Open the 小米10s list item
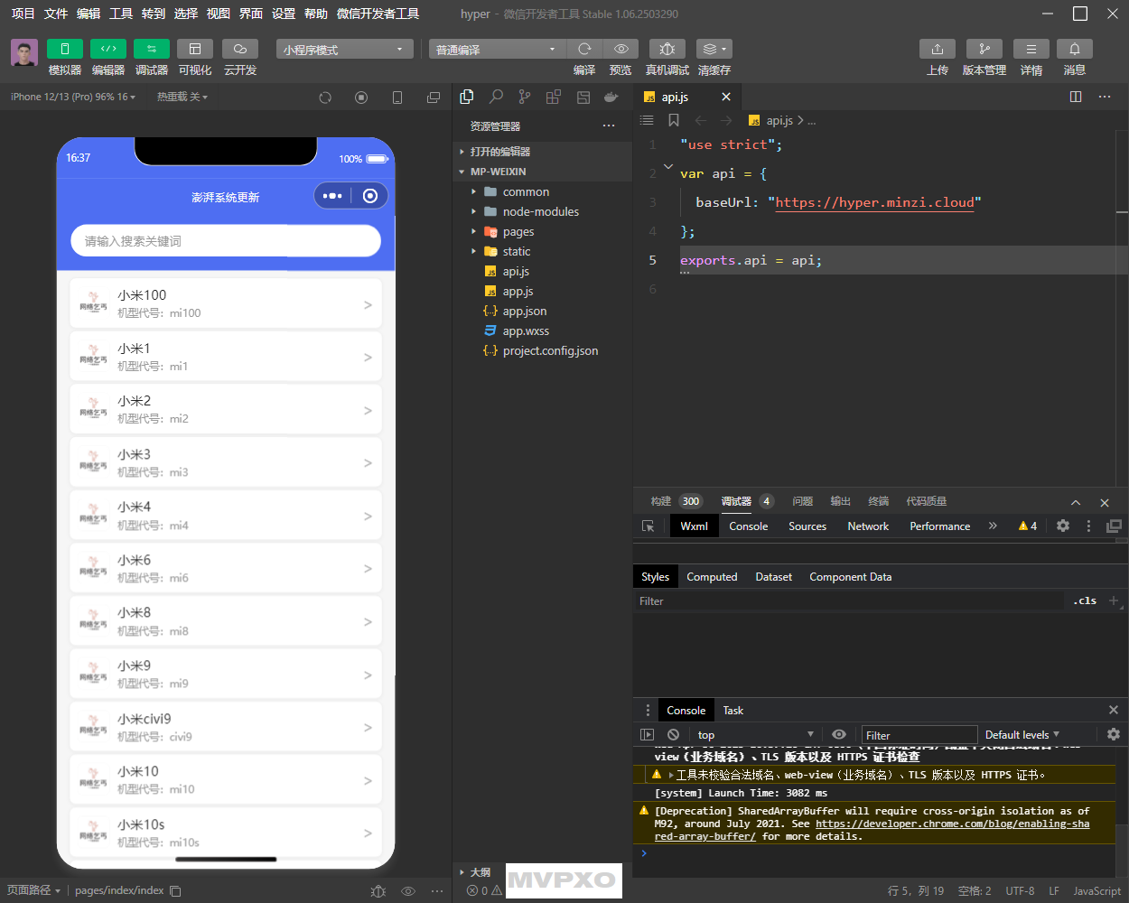Screen dimensions: 1129x903 point(226,833)
